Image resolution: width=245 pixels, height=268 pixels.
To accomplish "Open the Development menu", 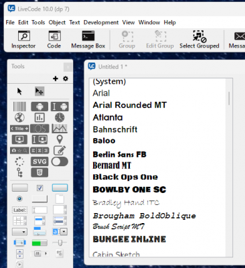I will [101, 23].
